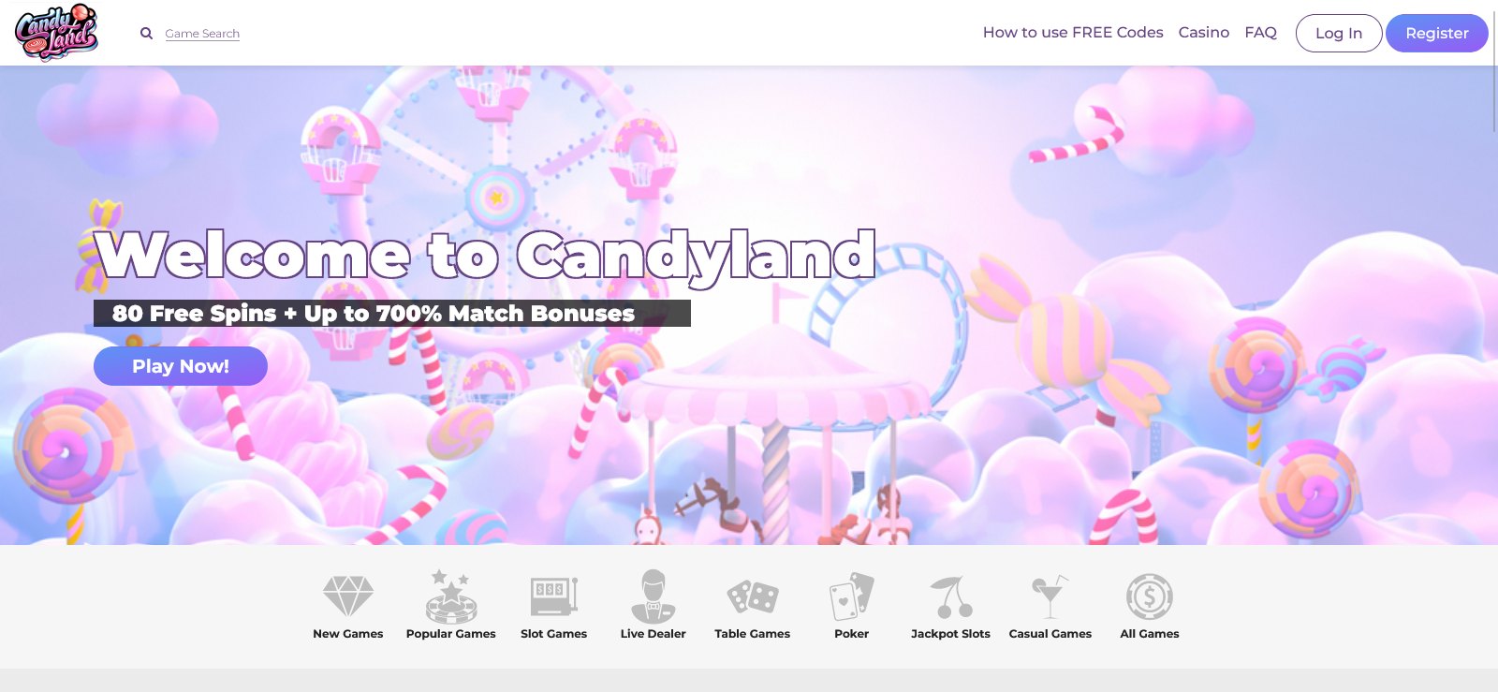The height and width of the screenshot is (692, 1498).
Task: Click the Play Now! button
Action: click(181, 366)
